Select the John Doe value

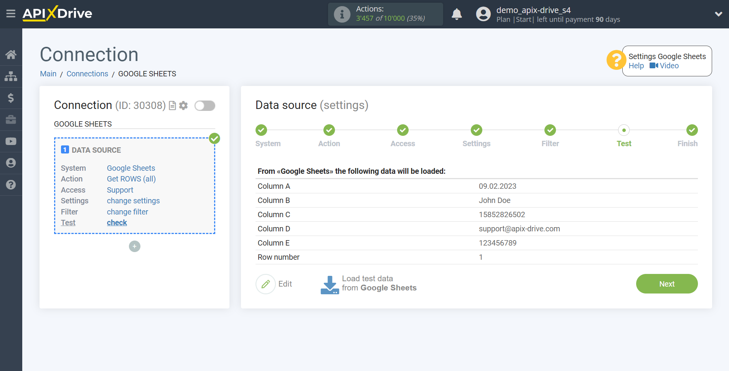(494, 200)
